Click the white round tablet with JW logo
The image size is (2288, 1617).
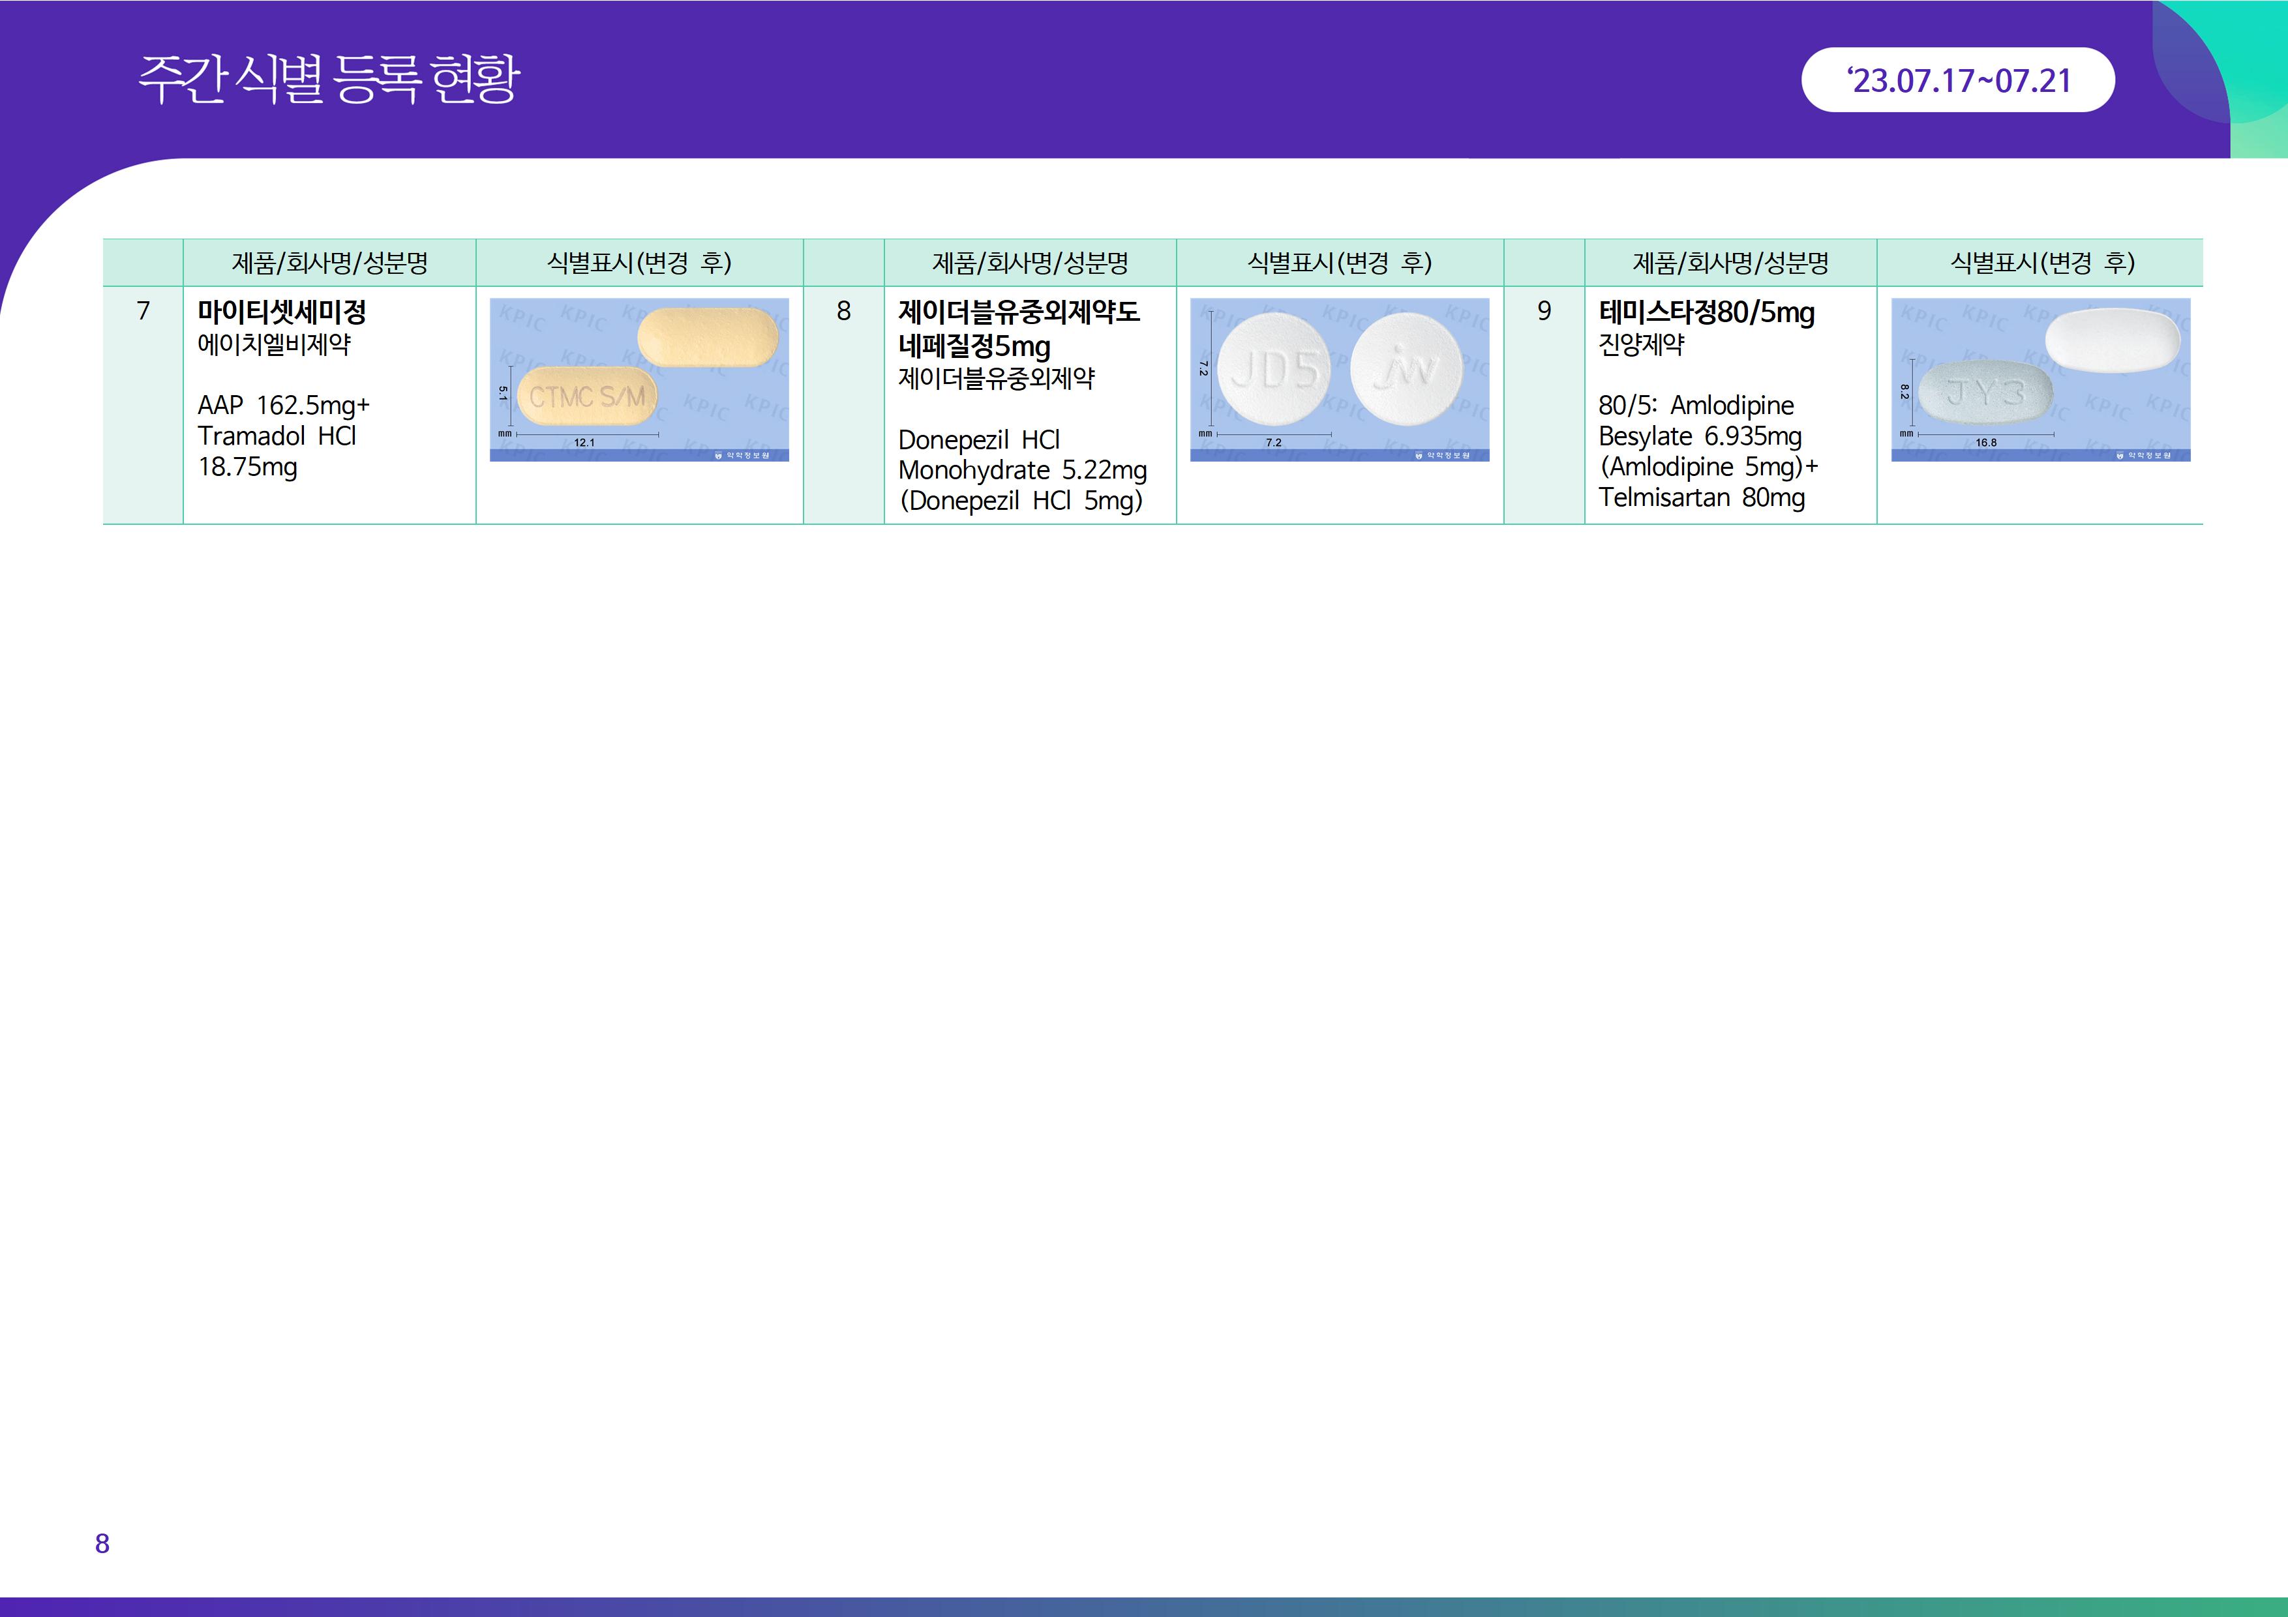click(x=1406, y=370)
